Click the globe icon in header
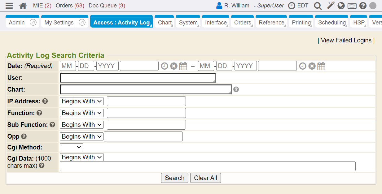382x194 pixels. 341,6
